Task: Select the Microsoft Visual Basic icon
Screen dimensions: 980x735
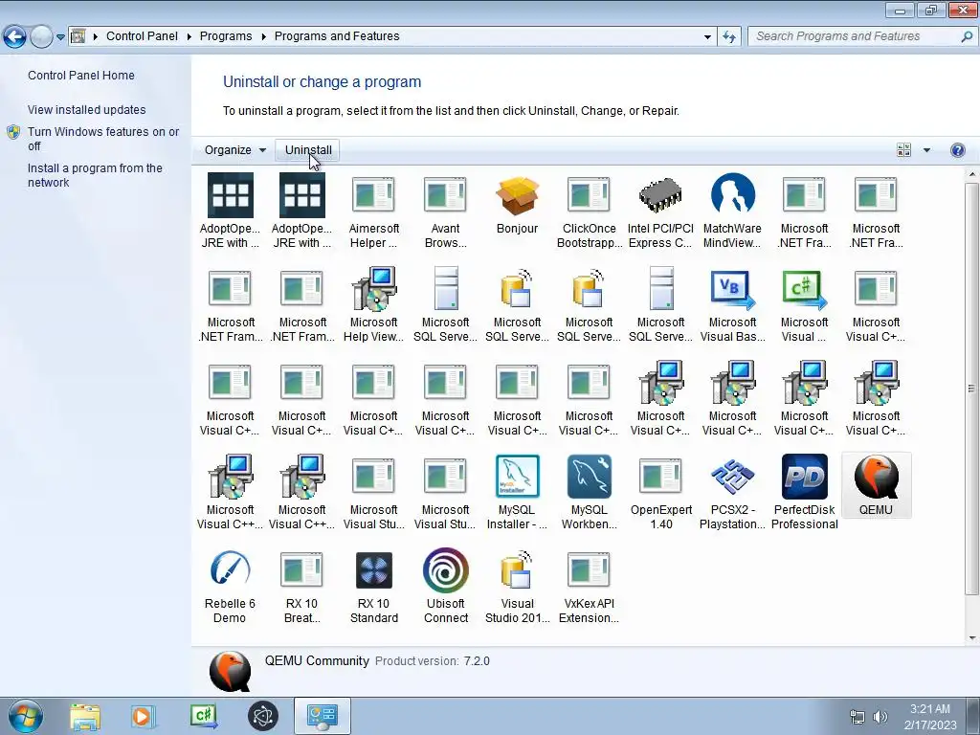Action: (x=732, y=289)
